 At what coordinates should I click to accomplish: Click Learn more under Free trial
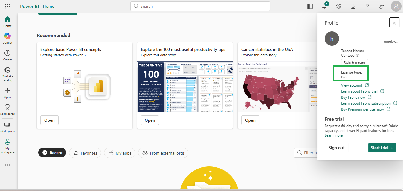click(334, 135)
